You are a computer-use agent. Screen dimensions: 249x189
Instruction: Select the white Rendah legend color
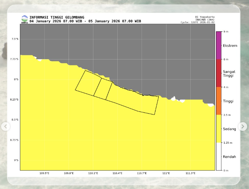click(x=219, y=156)
